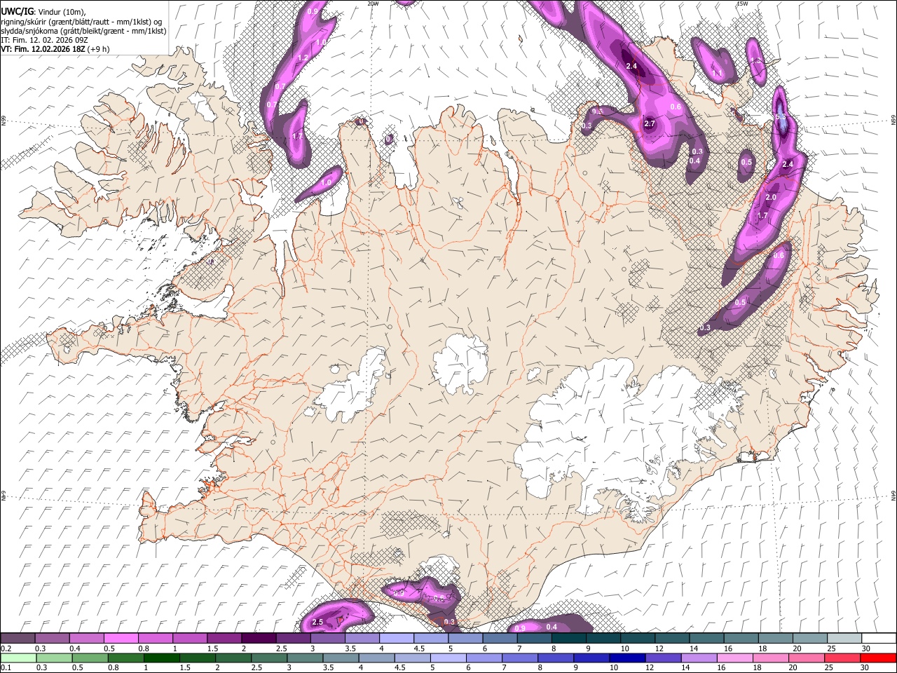This screenshot has height=673, width=897.
Task: Click navy blue swatch labeled 10 in bottom legend row
Action: point(626,658)
